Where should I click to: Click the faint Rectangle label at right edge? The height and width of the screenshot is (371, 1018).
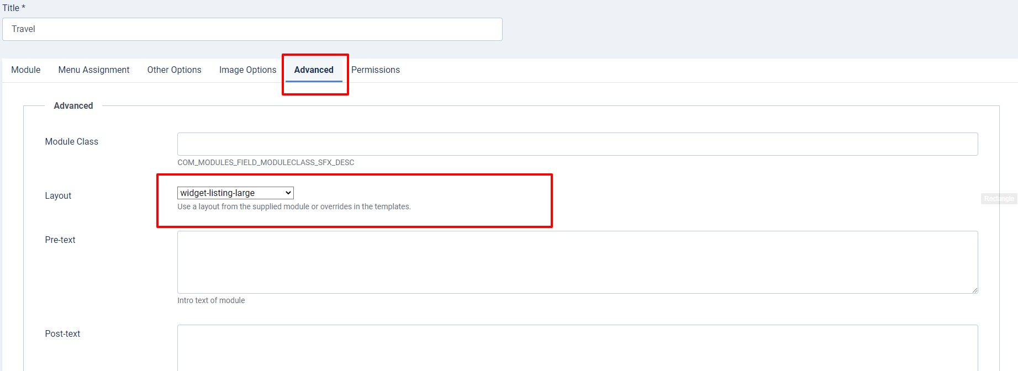[999, 199]
